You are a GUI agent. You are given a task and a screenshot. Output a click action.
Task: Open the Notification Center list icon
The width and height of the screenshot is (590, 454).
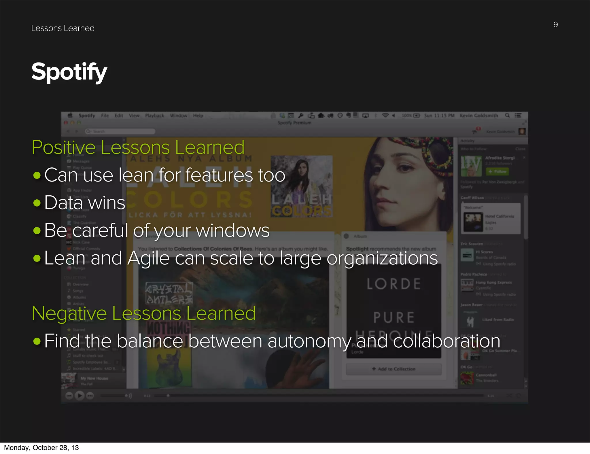pos(518,116)
